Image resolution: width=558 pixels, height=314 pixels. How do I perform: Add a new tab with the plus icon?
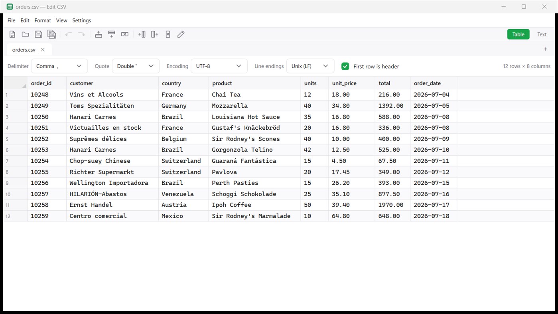(x=545, y=49)
